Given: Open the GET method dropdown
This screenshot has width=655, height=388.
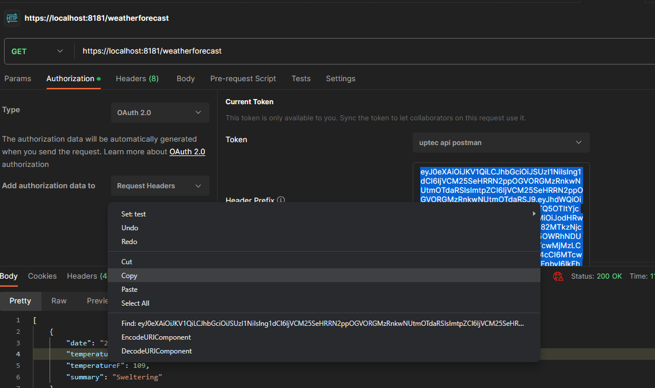Looking at the screenshot, I should [37, 51].
